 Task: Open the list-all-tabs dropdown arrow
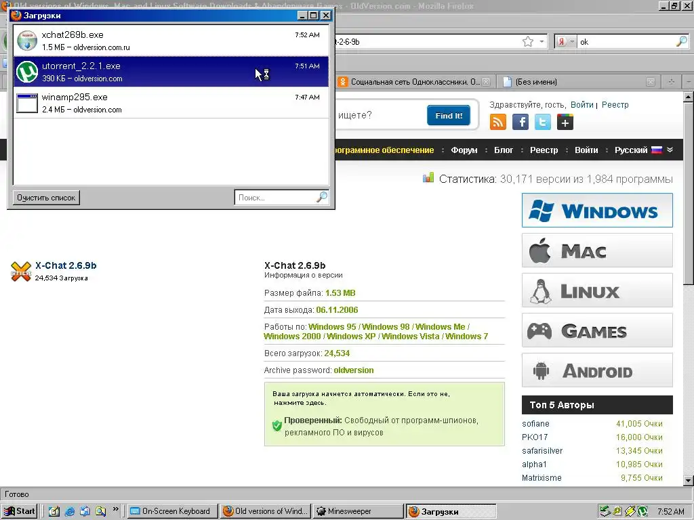point(688,82)
